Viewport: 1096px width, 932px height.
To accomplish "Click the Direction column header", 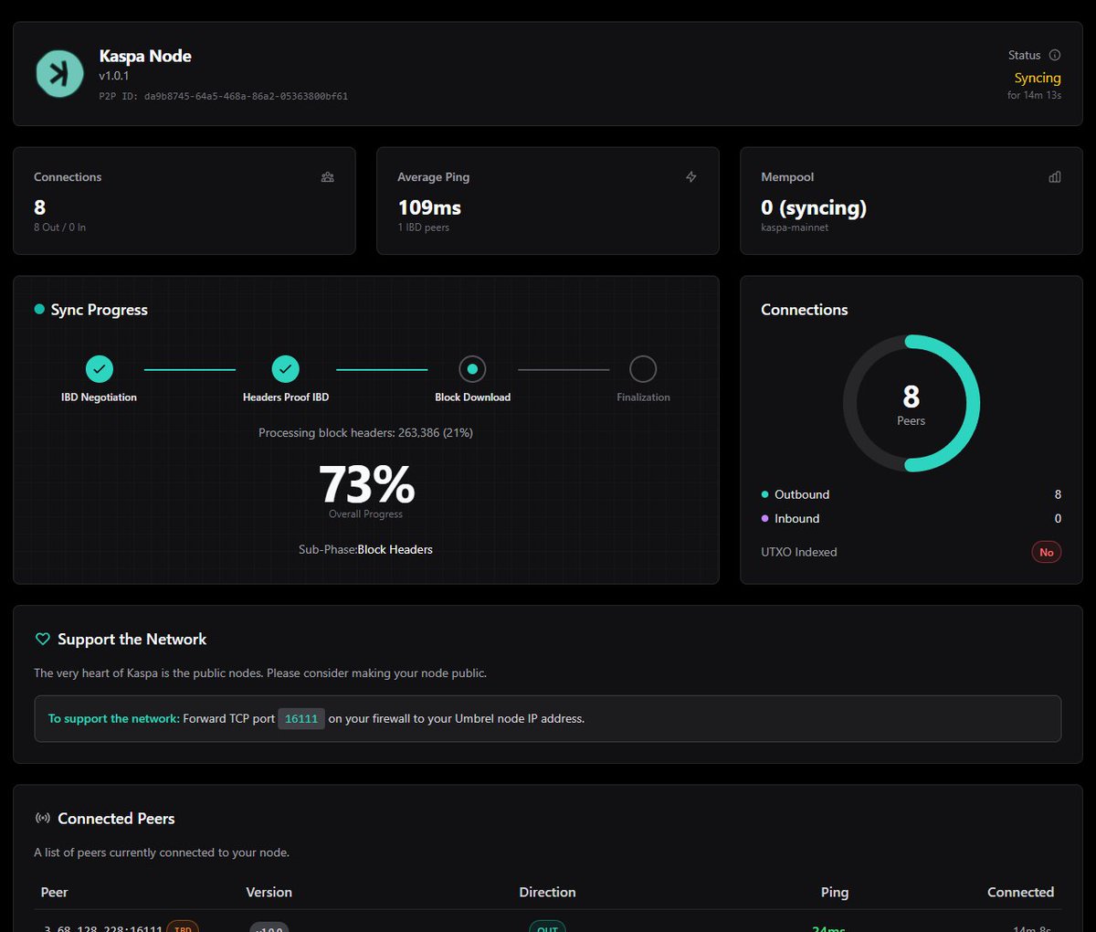I will (548, 892).
